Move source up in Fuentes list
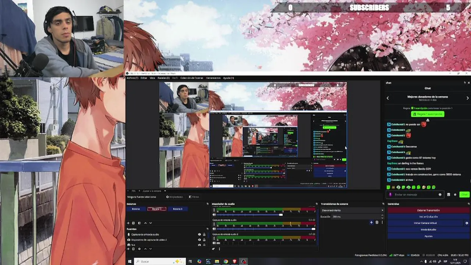Image resolution: width=471 pixels, height=265 pixels. click(x=145, y=249)
